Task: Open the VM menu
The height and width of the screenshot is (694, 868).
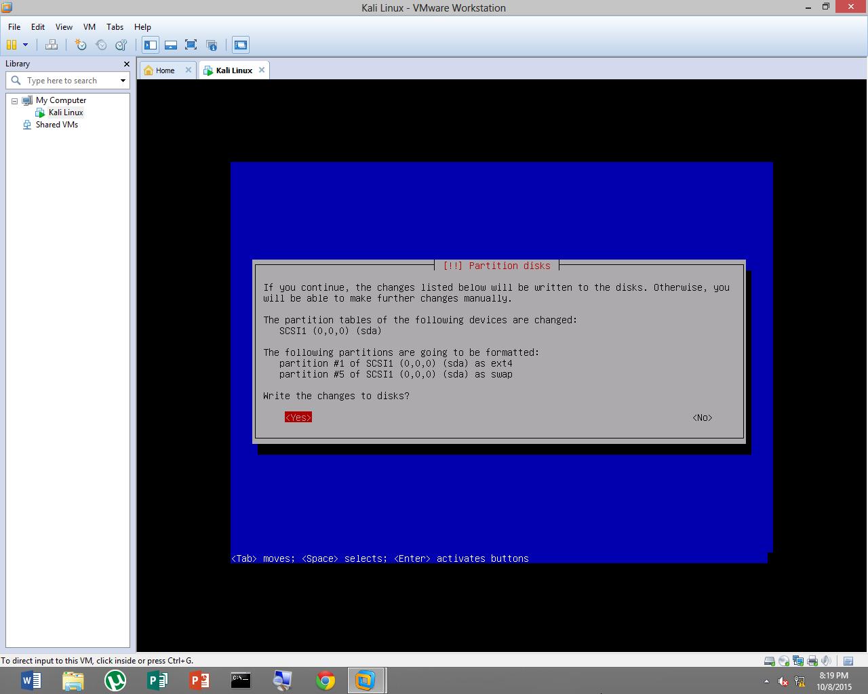Action: [90, 27]
